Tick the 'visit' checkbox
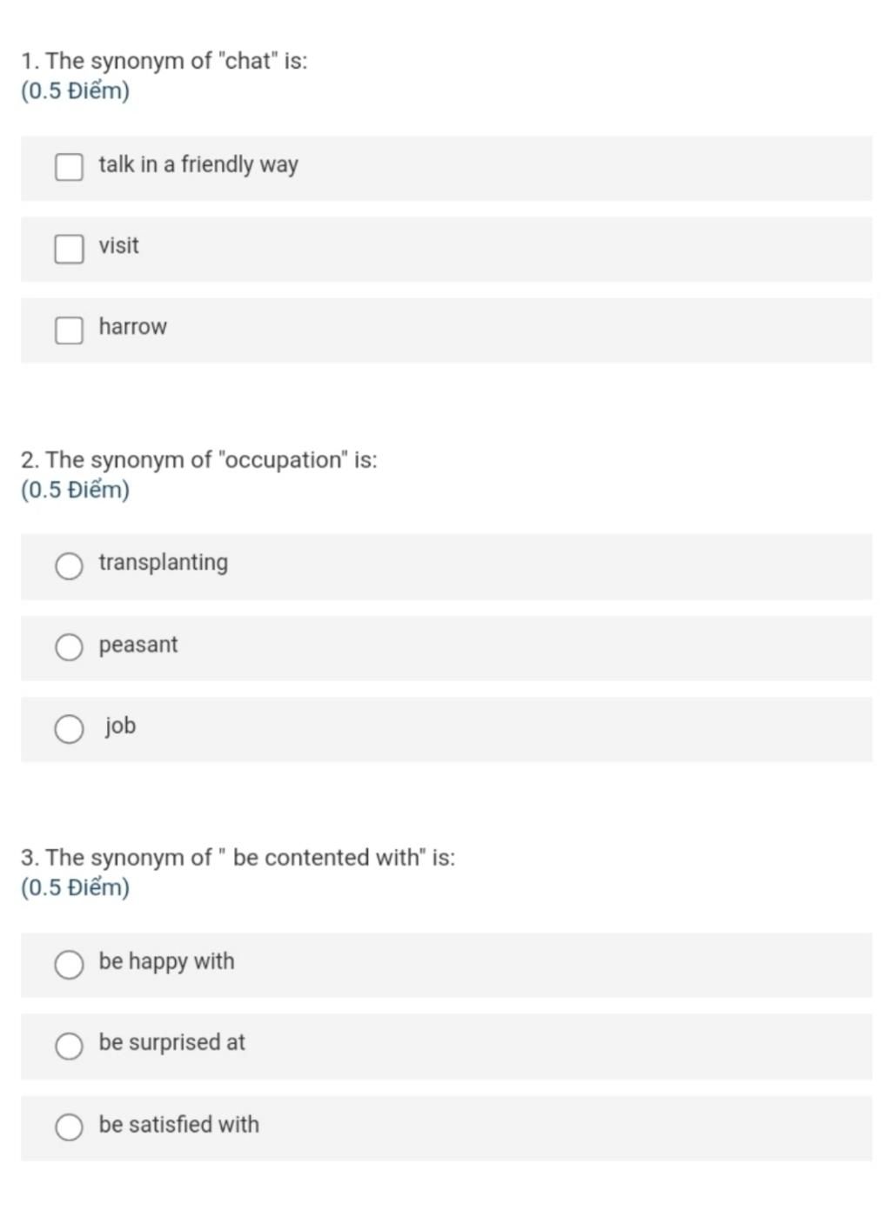Image resolution: width=891 pixels, height=1217 pixels. click(69, 249)
